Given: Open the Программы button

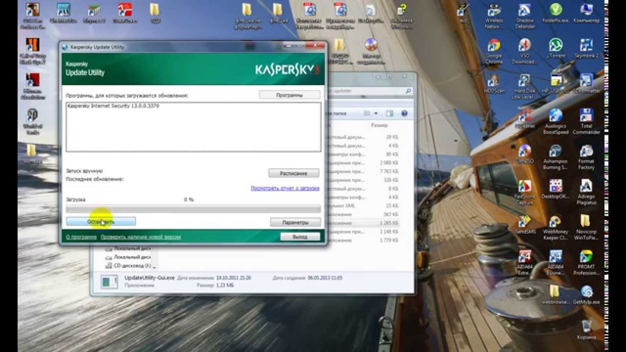Looking at the screenshot, I should click(x=290, y=95).
